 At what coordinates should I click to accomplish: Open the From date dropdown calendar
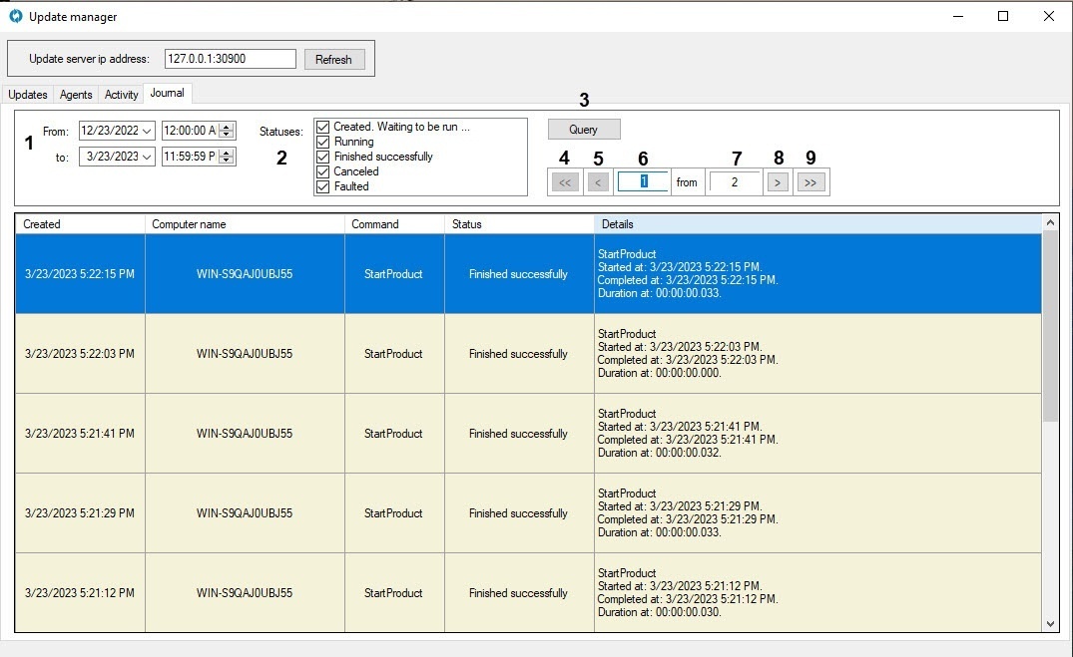point(148,131)
